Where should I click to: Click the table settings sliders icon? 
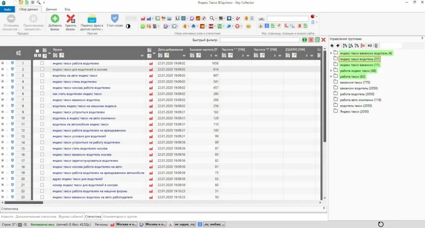pos(18,53)
